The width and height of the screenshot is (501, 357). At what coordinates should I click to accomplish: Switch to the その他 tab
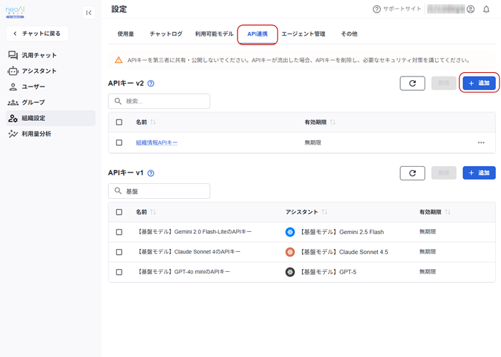(x=349, y=34)
